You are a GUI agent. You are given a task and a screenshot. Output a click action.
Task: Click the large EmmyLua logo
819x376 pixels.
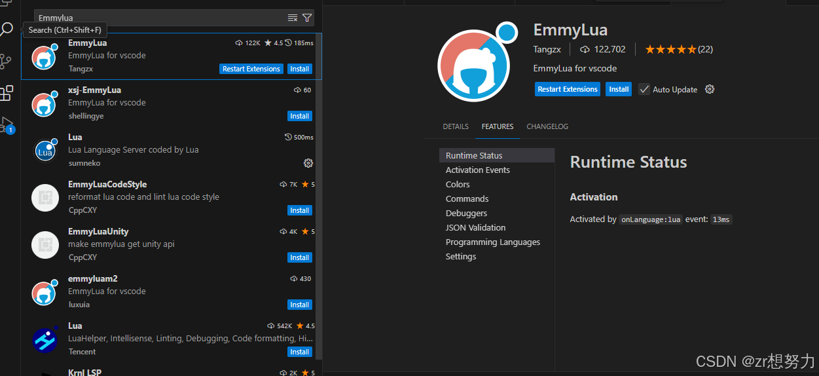click(x=478, y=62)
